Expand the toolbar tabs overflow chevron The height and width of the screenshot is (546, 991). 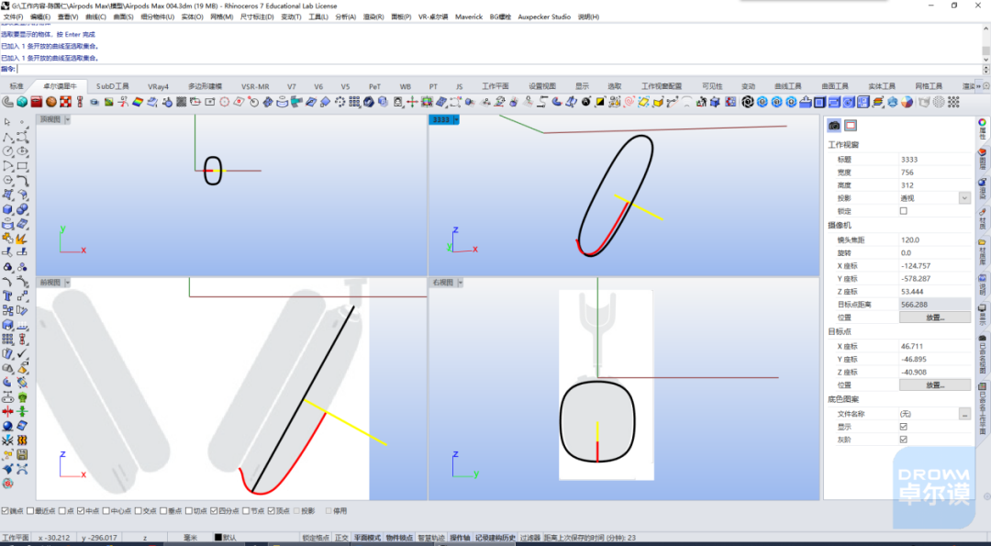978,86
